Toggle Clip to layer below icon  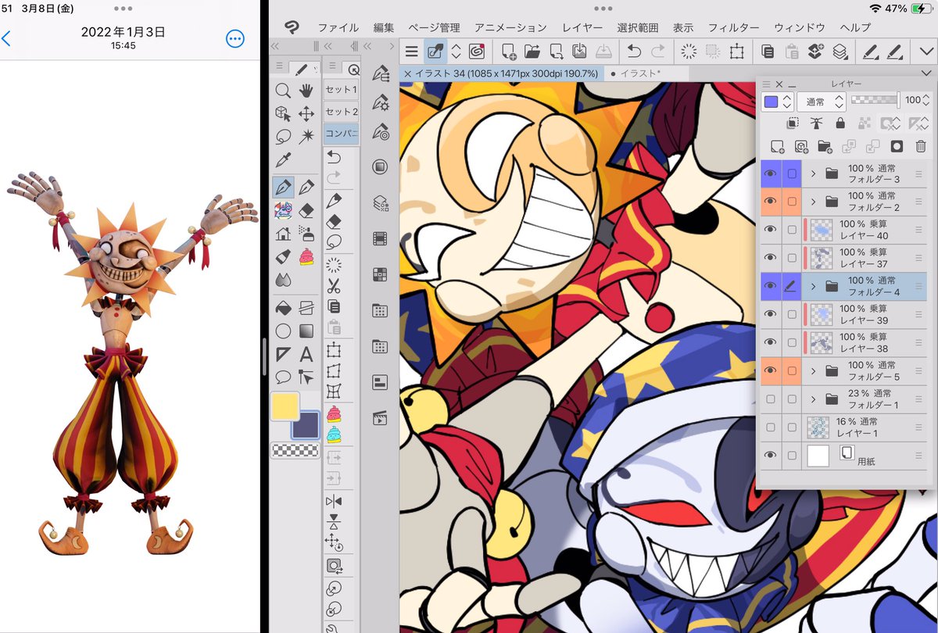[793, 123]
